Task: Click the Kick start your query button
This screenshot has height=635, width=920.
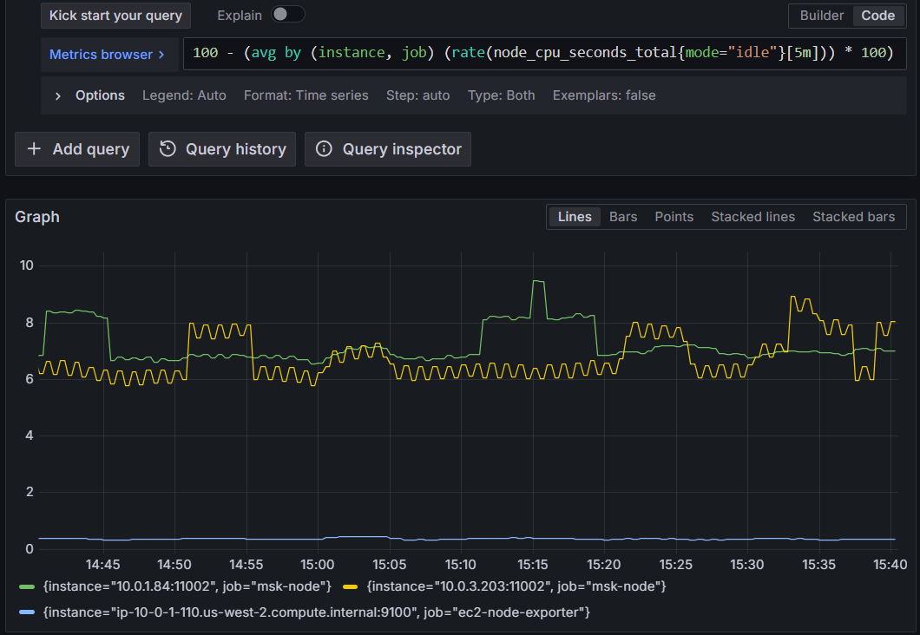Action: point(115,15)
